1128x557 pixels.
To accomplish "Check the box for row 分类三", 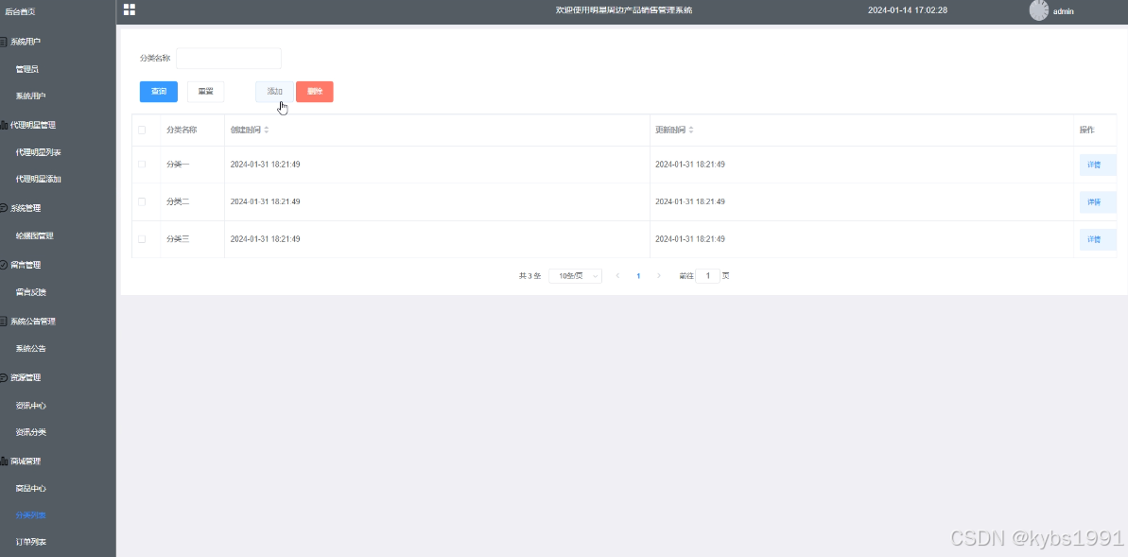I will tap(142, 239).
